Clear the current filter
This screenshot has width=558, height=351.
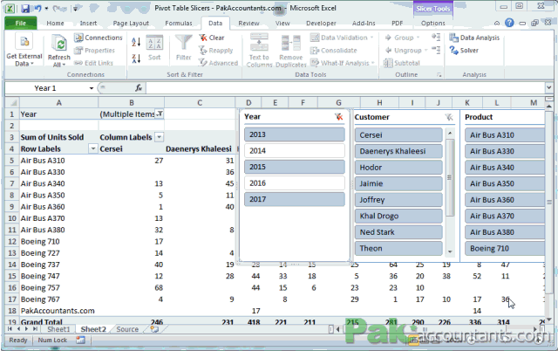click(x=212, y=38)
